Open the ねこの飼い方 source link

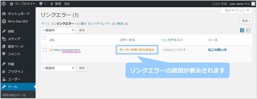217,50
